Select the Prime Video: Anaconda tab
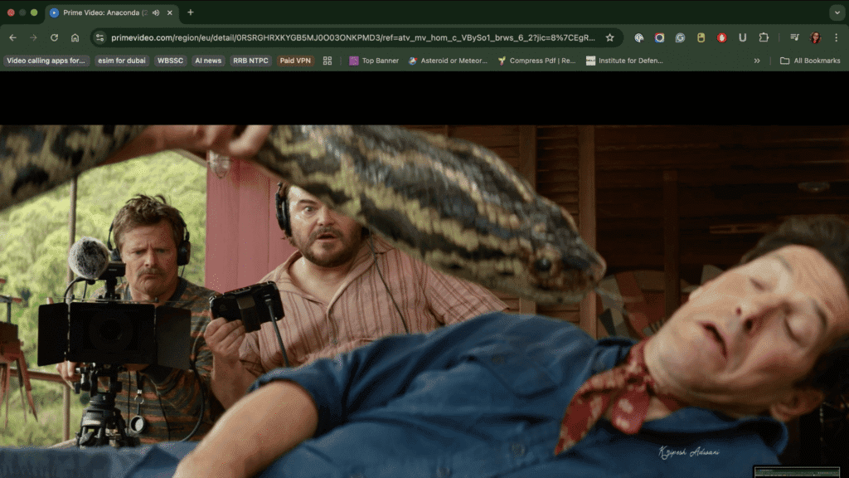The image size is (849, 478). pos(111,12)
